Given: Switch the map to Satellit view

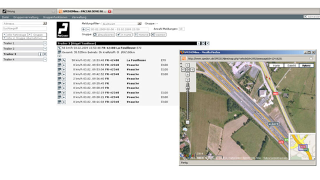Looking at the screenshot, I should tap(292, 66).
